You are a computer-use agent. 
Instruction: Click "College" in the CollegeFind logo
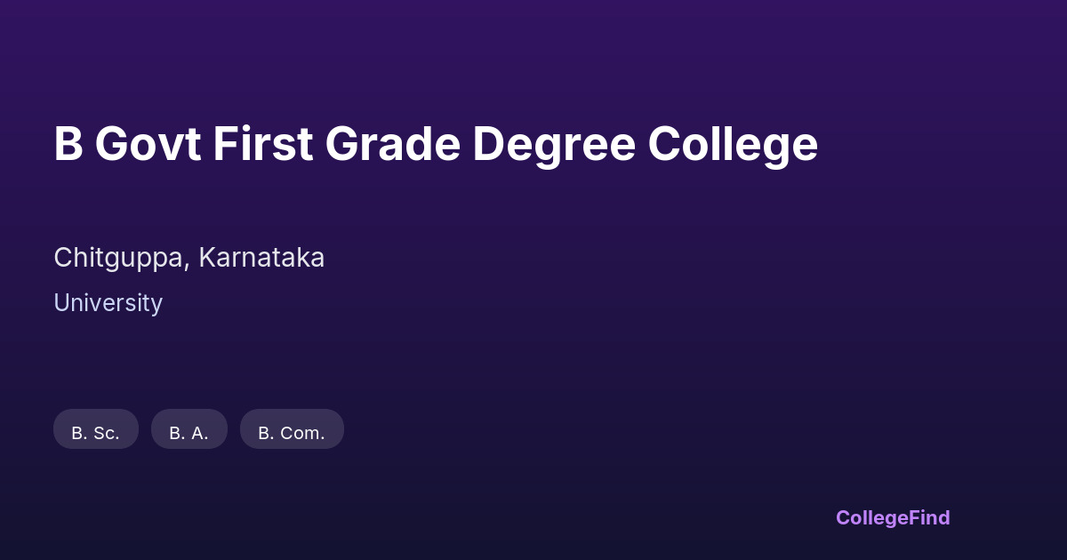coord(870,517)
